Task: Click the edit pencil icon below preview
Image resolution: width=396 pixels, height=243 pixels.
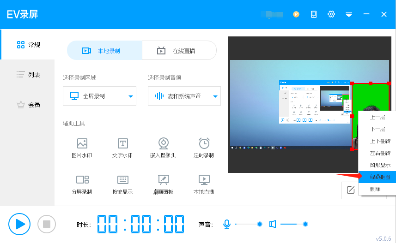Action: tap(351, 190)
